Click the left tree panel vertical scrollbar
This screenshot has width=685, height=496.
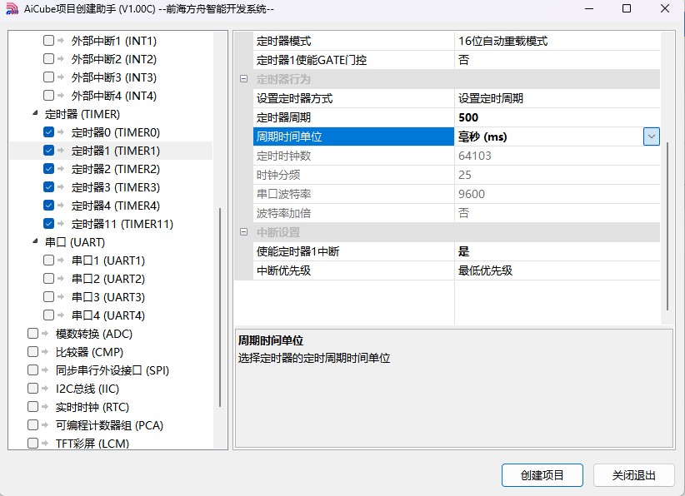pos(220,307)
